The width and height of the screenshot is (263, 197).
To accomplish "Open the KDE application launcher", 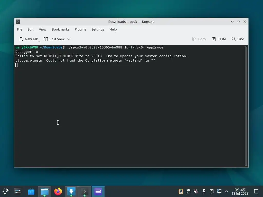I will pyautogui.click(x=5, y=191).
